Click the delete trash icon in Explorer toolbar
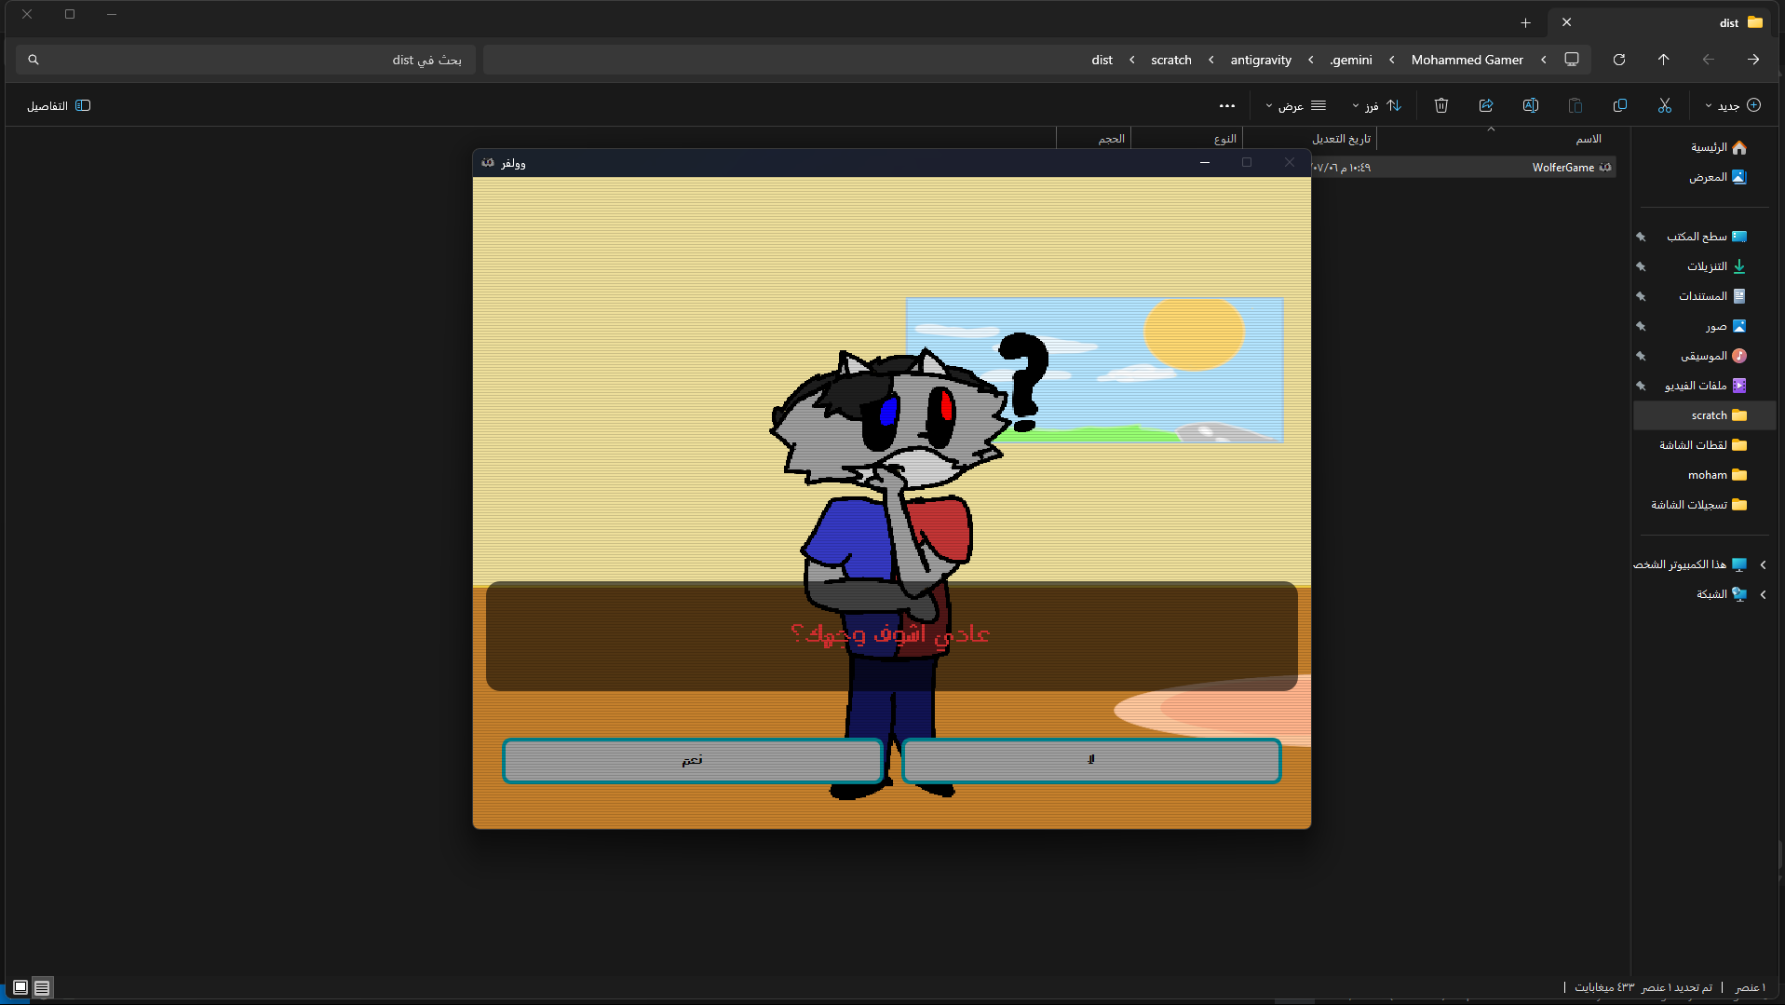This screenshot has height=1005, width=1785. pos(1441,105)
